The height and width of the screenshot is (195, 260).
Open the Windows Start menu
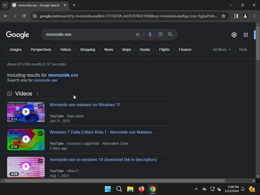[x=108, y=189]
